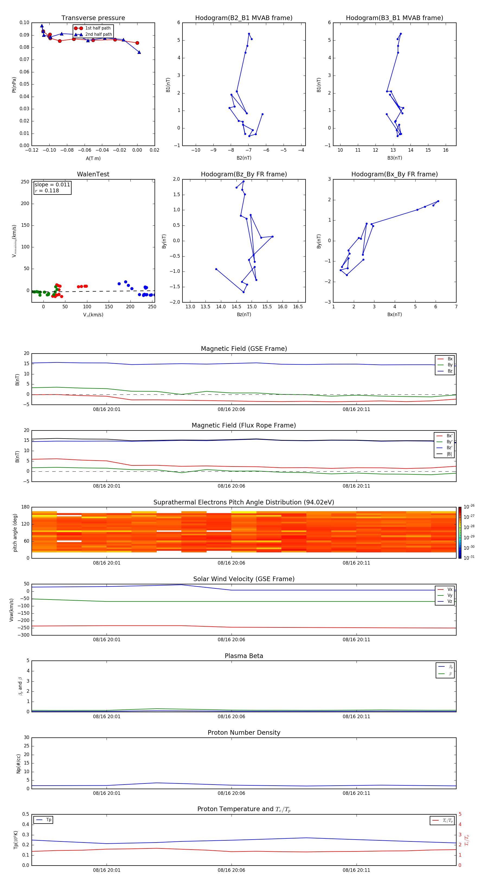Image resolution: width=488 pixels, height=894 pixels.
Task: Click '08/16 20:11' tick under Plasma Beta
Action: point(356,717)
